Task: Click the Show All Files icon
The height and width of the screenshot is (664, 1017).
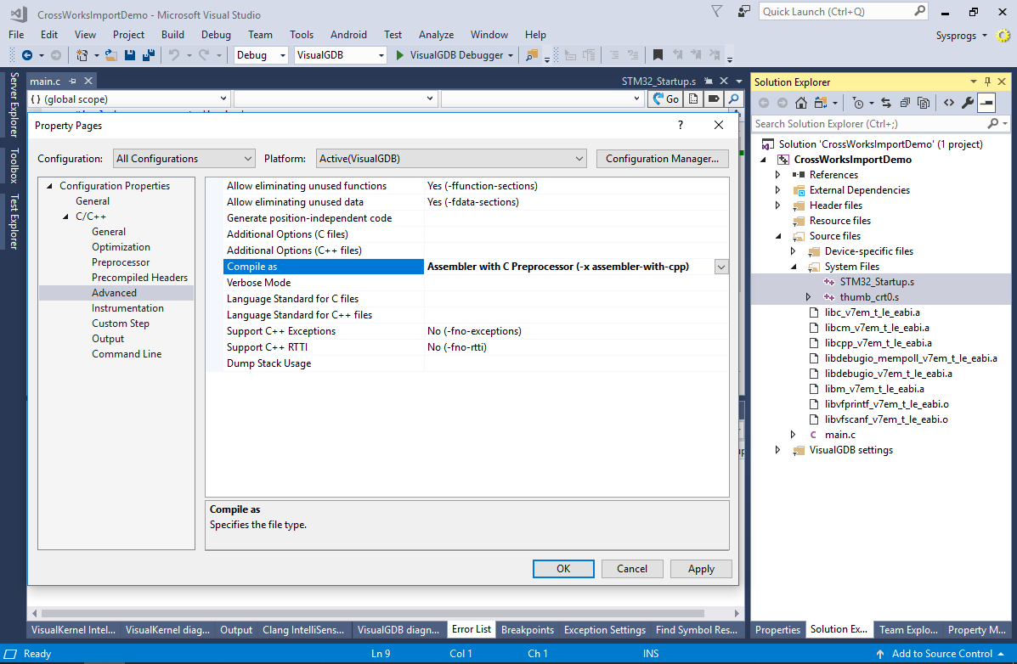Action: [x=924, y=103]
